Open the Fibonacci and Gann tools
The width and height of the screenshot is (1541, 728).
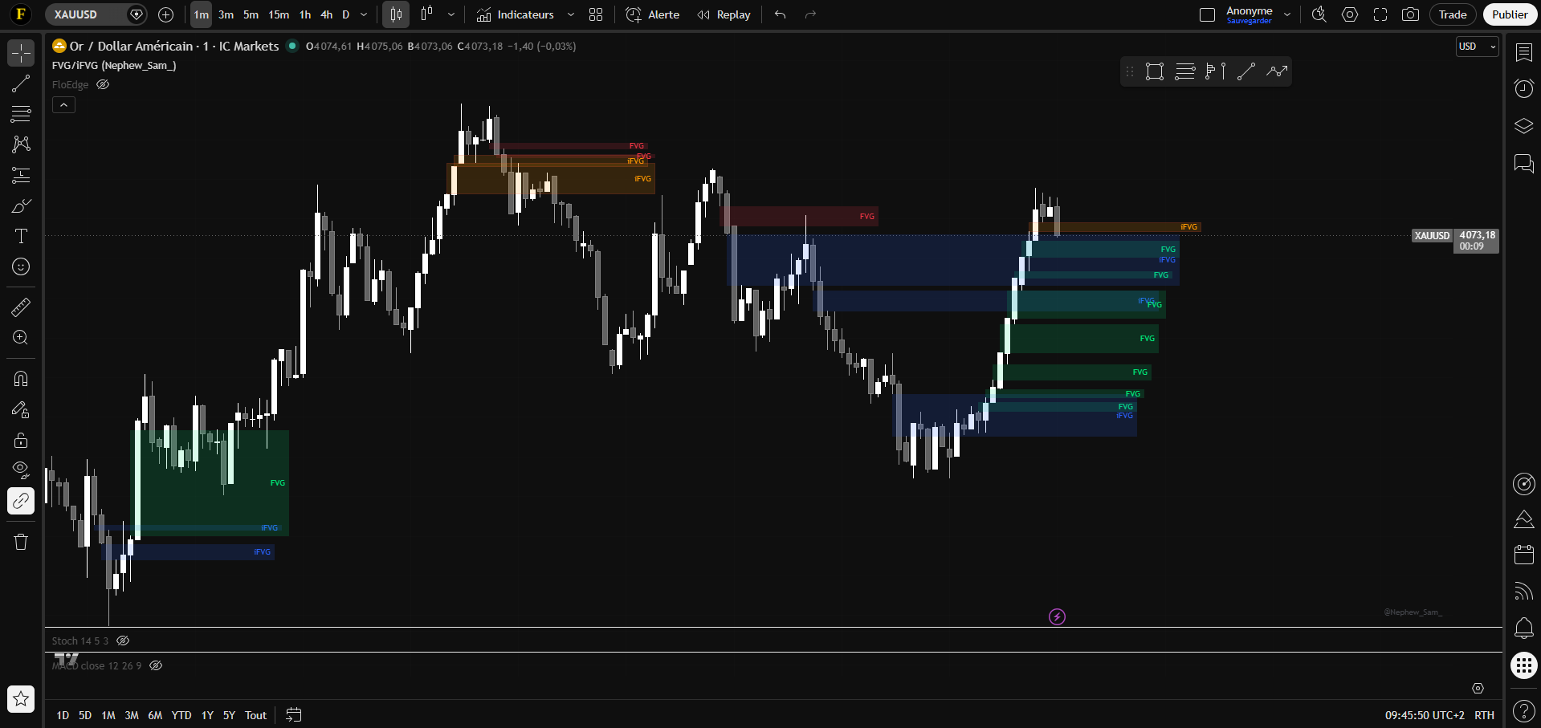pos(21,114)
